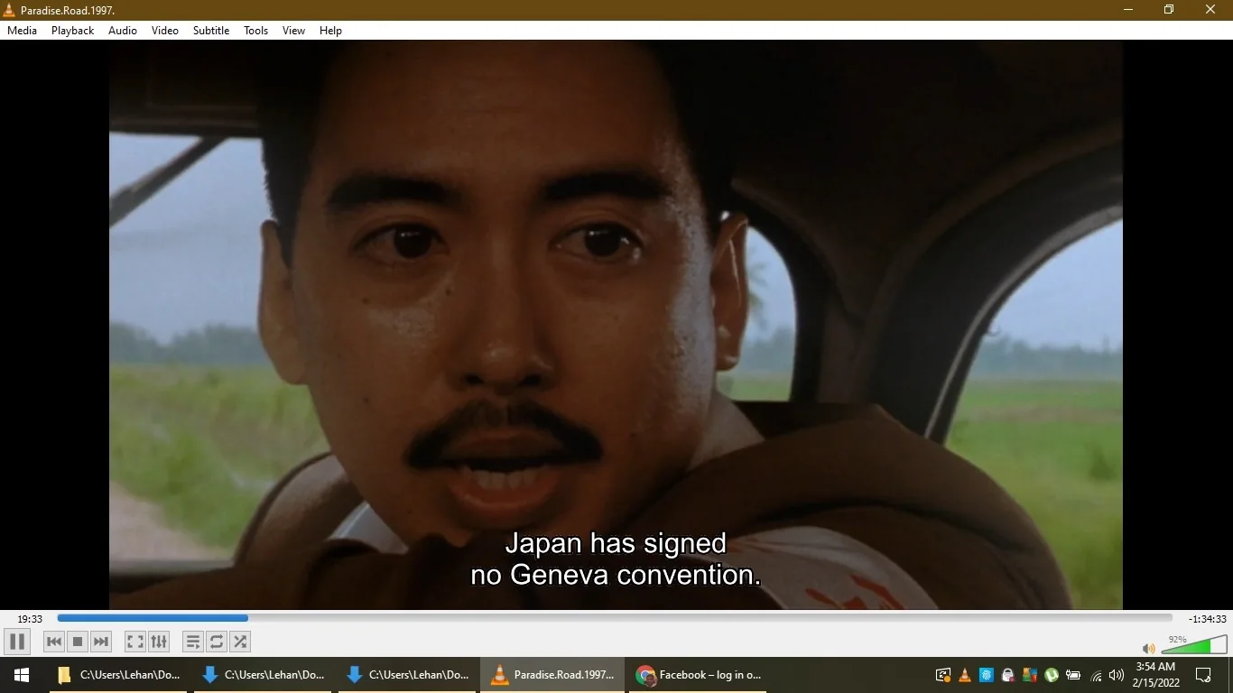Open the green uTorrent tray icon

click(x=1052, y=675)
